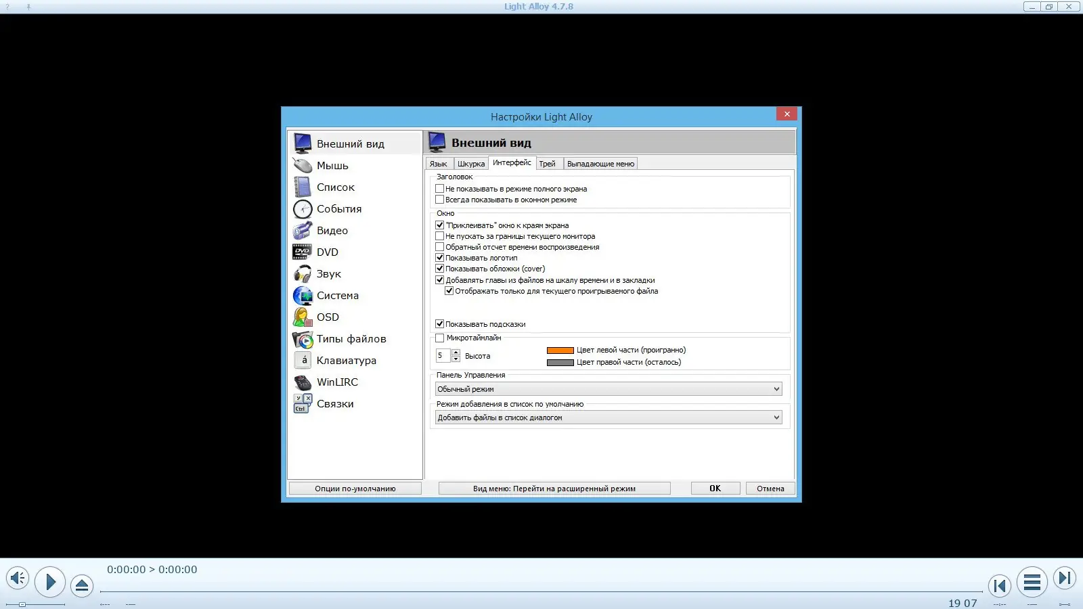This screenshot has width=1083, height=609.
Task: Open the OSD settings category
Action: [355, 317]
